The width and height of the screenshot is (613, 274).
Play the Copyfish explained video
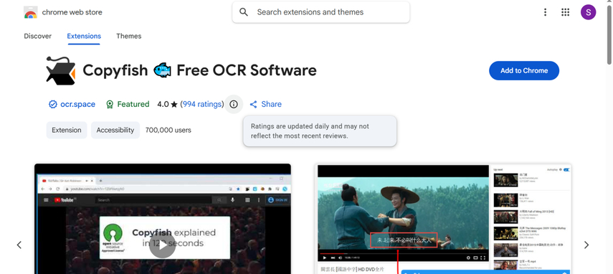point(162,245)
